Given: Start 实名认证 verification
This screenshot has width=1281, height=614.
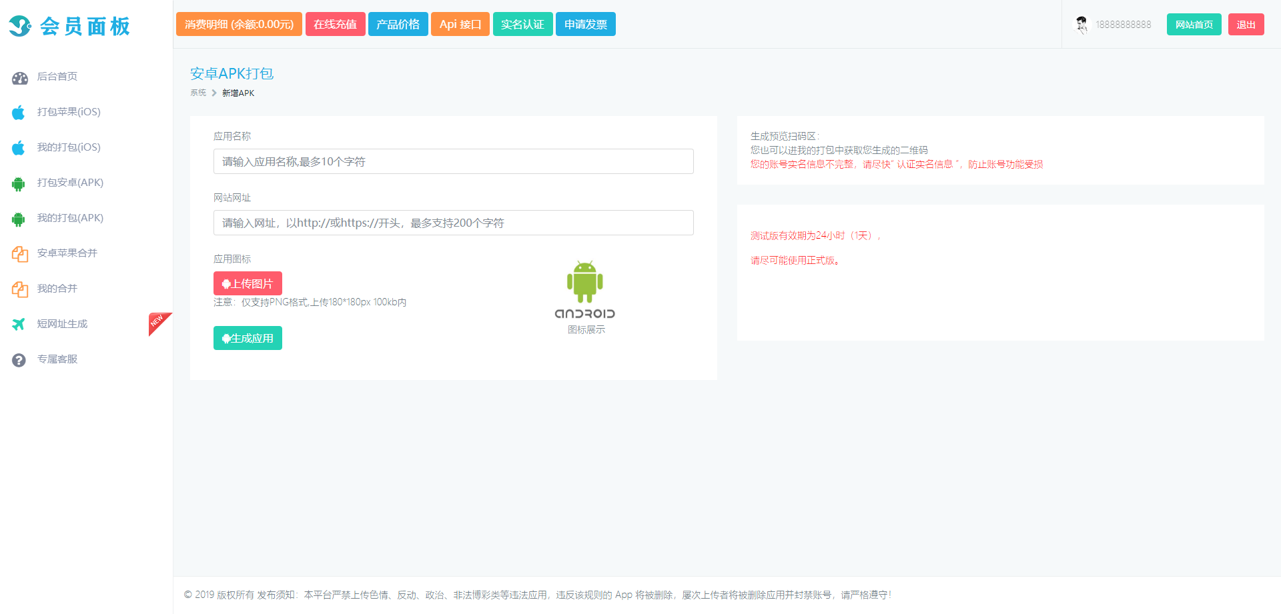Looking at the screenshot, I should 522,24.
